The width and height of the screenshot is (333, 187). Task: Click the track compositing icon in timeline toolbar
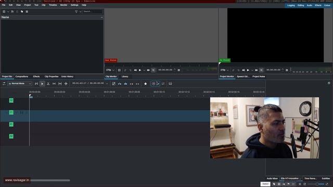pyautogui.click(x=36, y=84)
